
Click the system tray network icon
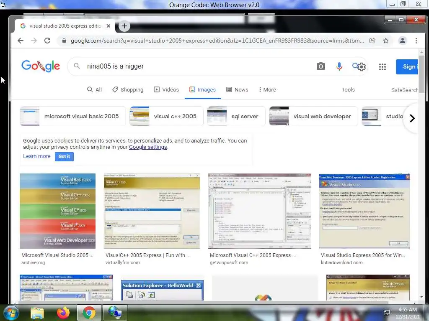click(x=387, y=313)
